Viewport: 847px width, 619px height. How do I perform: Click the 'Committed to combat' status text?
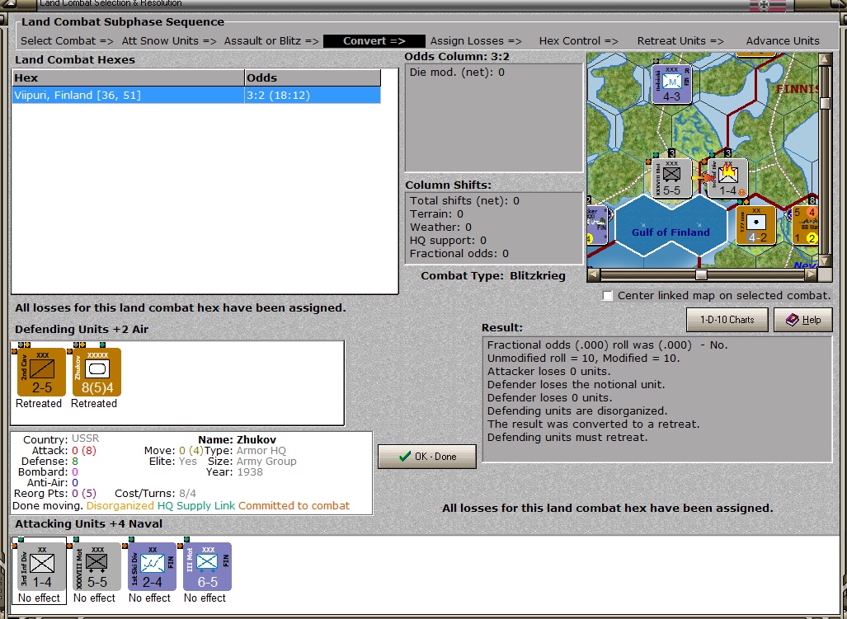click(x=294, y=506)
